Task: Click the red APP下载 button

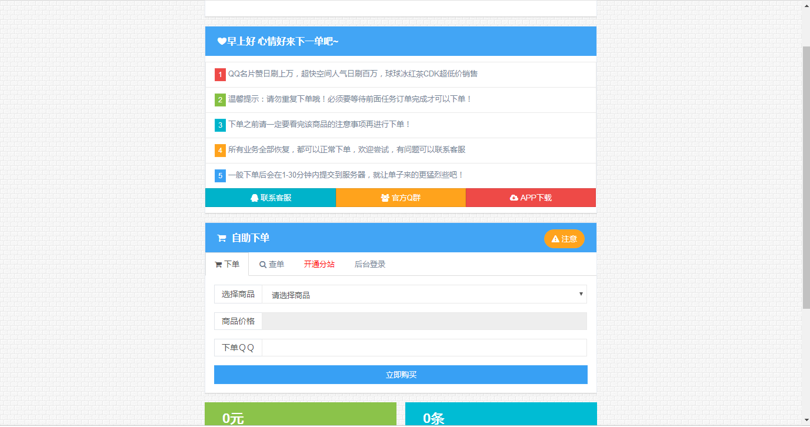Action: [x=531, y=198]
